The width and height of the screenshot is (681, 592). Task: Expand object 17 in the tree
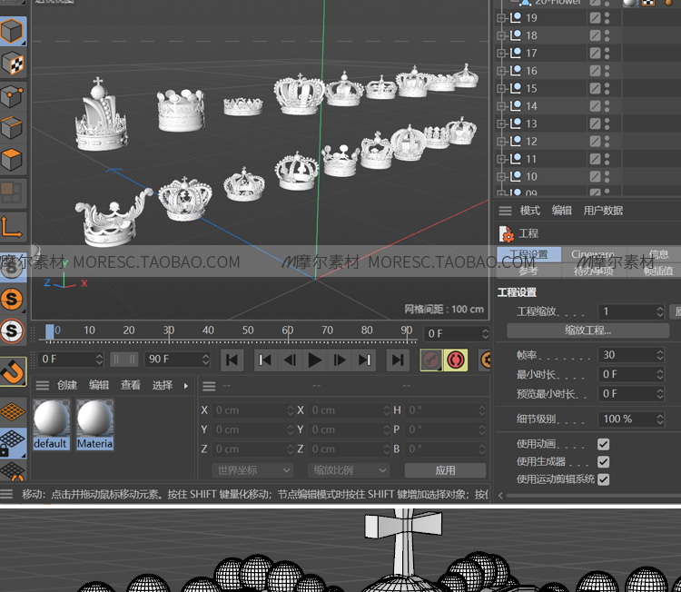(501, 53)
